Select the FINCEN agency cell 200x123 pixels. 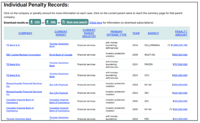[x=149, y=64]
